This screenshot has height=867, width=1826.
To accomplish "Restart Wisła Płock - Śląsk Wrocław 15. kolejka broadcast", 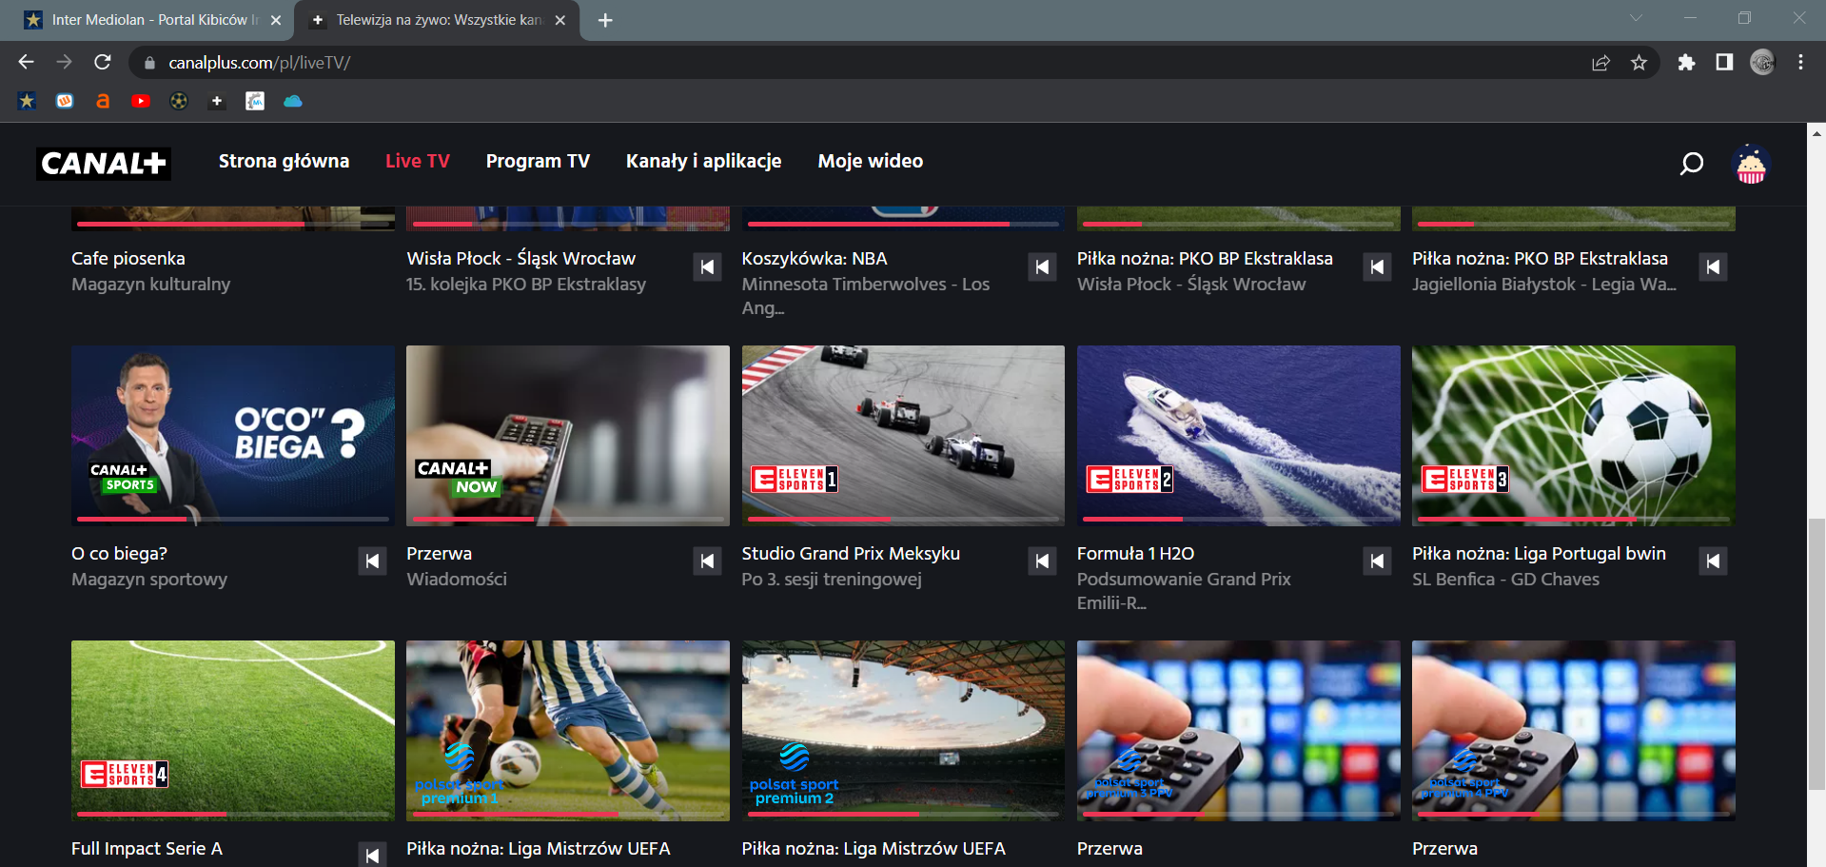I will point(707,267).
